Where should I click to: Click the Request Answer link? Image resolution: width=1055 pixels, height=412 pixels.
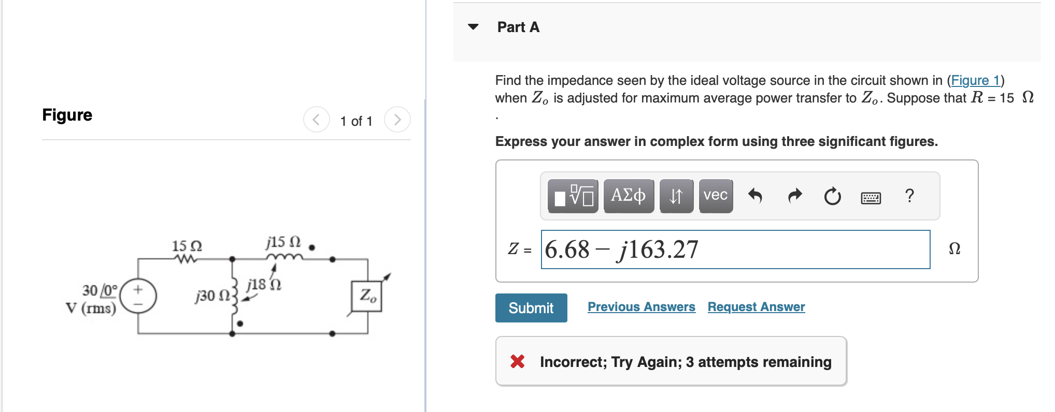click(755, 306)
